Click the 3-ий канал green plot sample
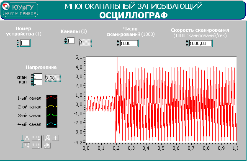 52,115
